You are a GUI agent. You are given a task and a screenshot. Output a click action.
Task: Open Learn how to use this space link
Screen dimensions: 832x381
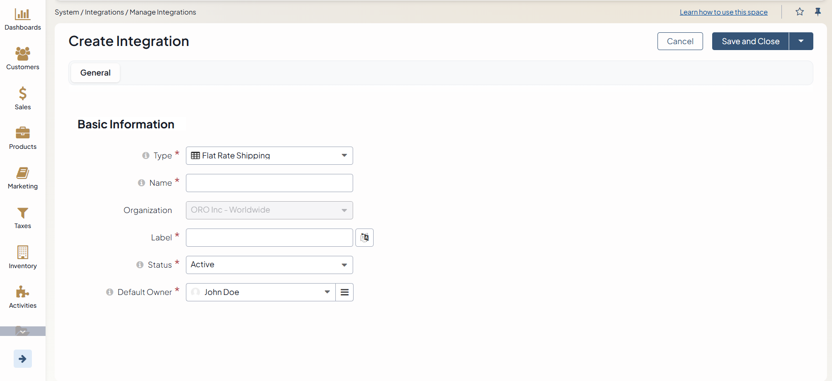pos(724,12)
